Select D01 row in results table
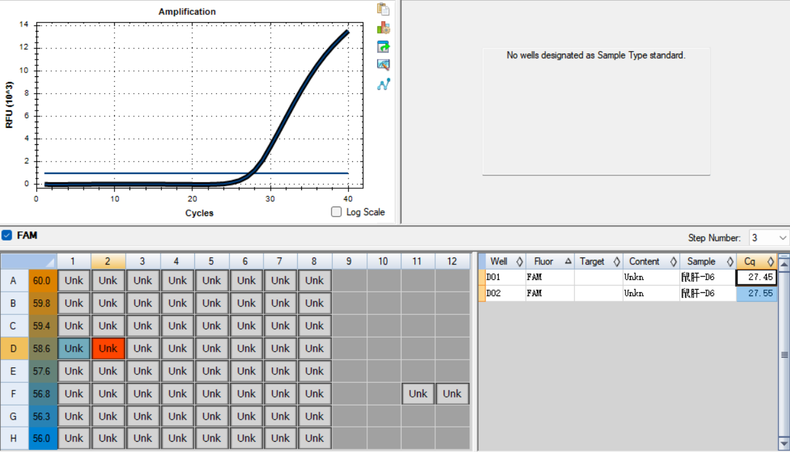Viewport: 790px width, 452px height. point(627,277)
